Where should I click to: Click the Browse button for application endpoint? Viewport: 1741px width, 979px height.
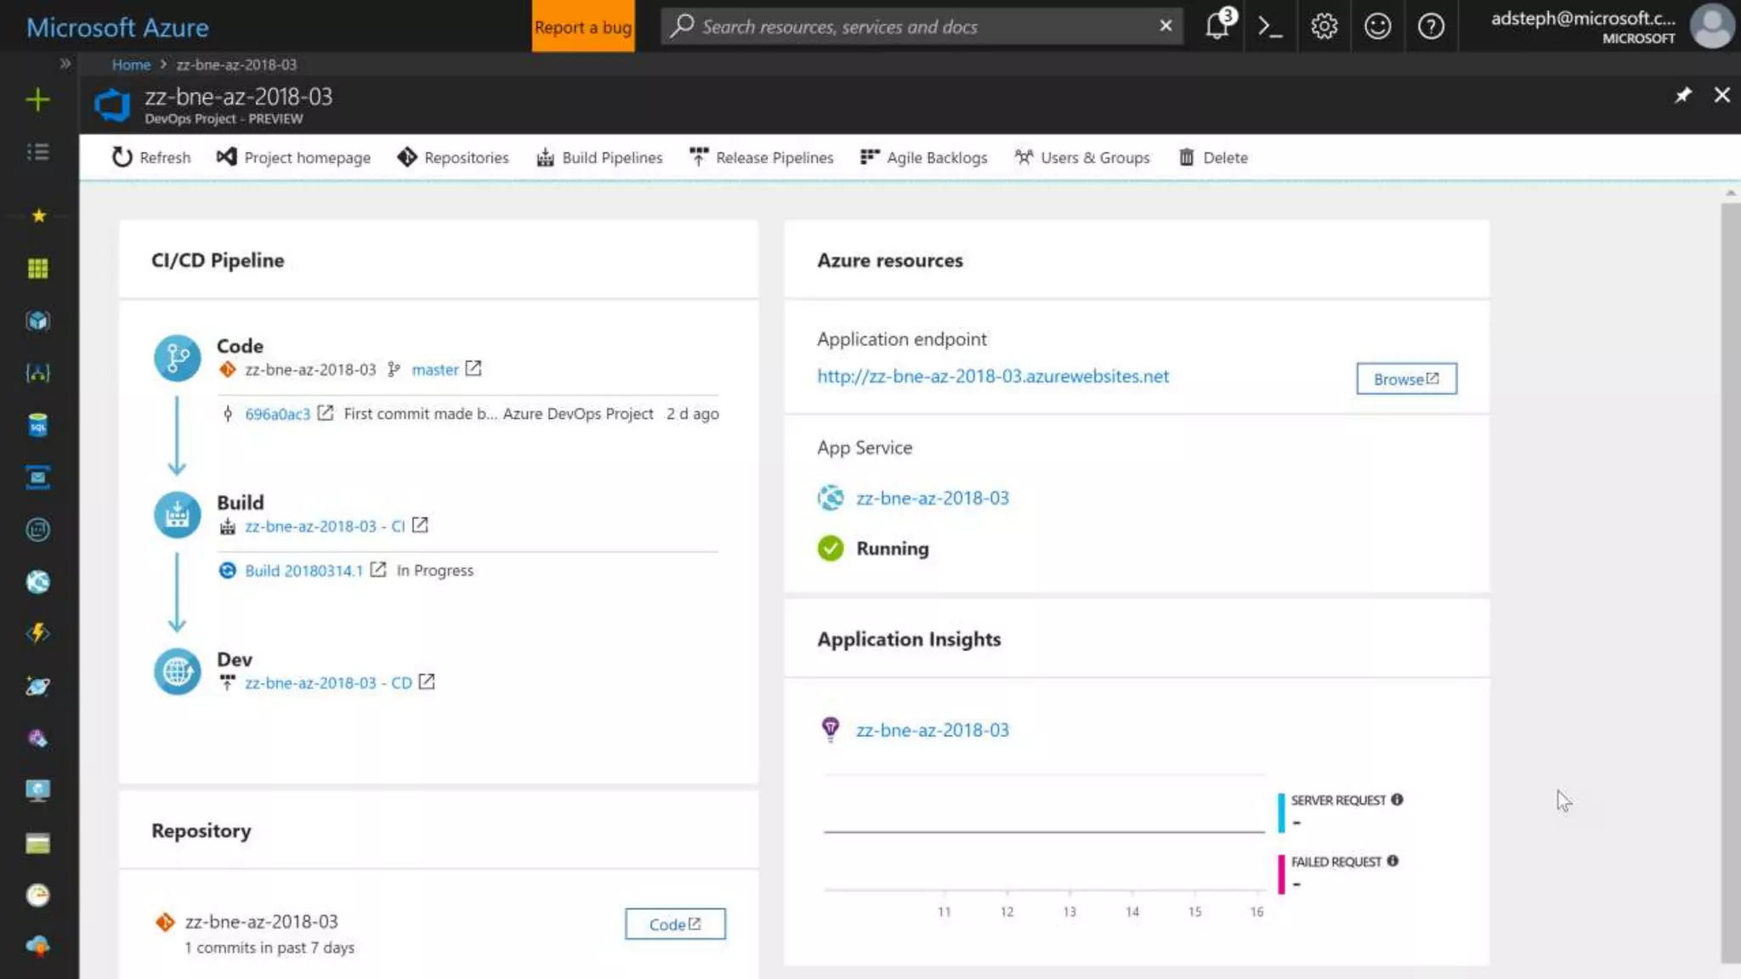click(x=1406, y=379)
